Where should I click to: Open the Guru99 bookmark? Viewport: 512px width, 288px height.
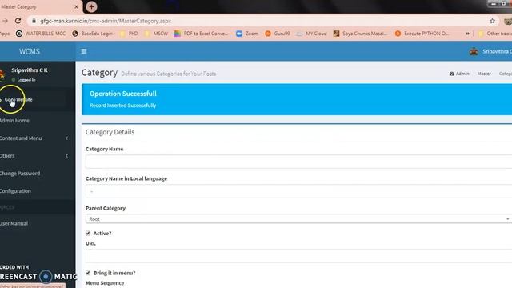[278, 34]
